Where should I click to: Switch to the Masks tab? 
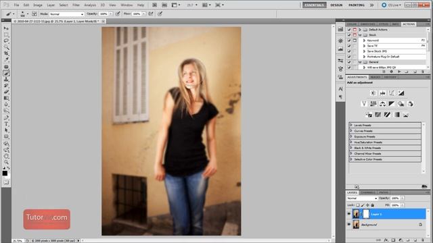[x=375, y=77]
